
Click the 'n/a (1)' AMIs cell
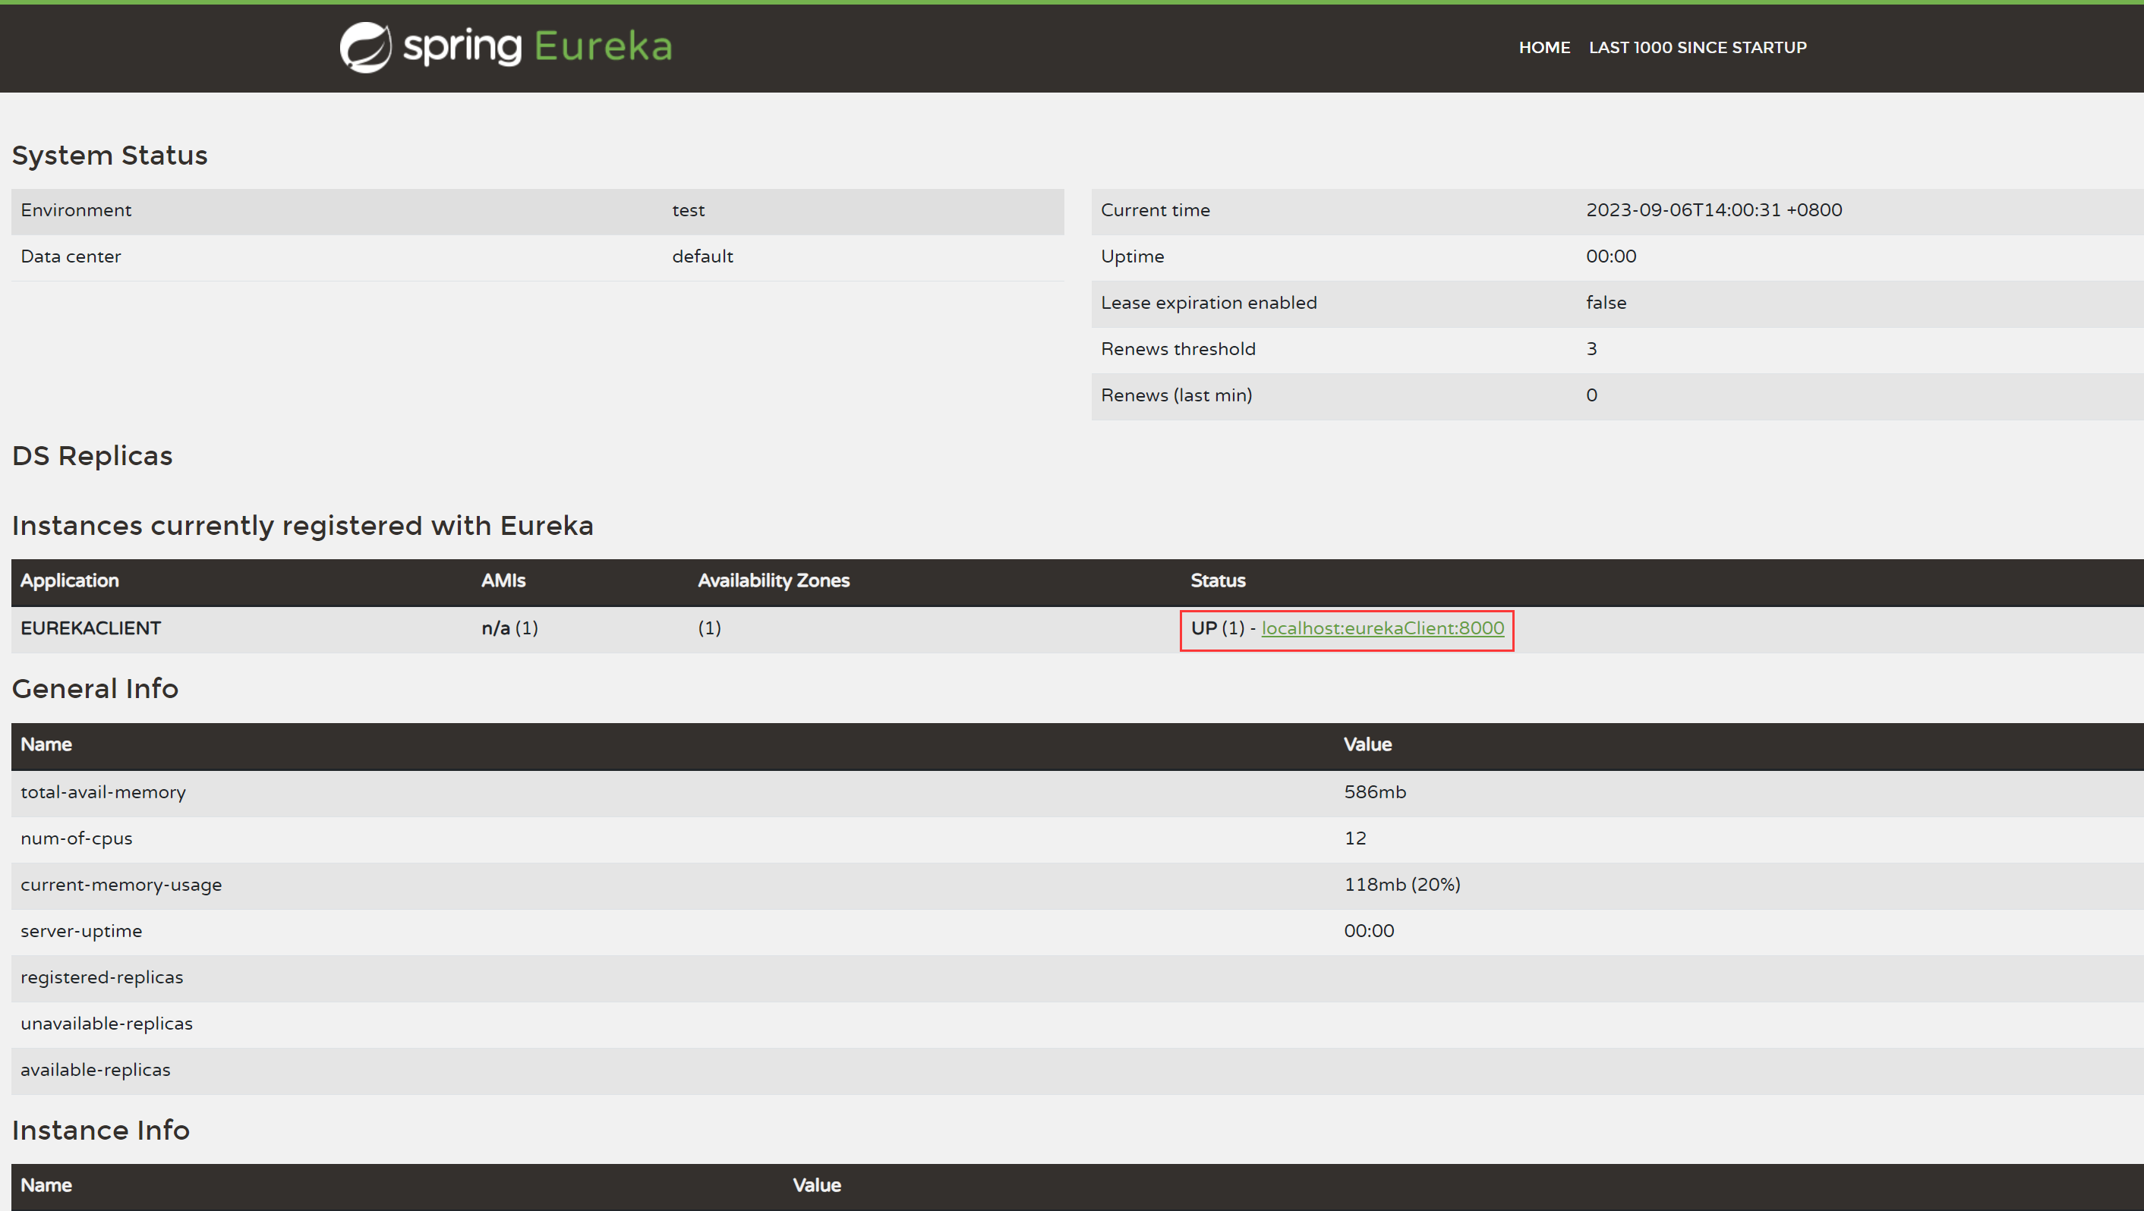tap(509, 628)
